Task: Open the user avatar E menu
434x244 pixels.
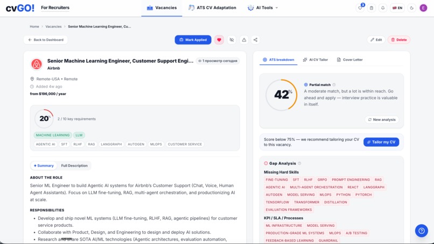Action: point(423,8)
